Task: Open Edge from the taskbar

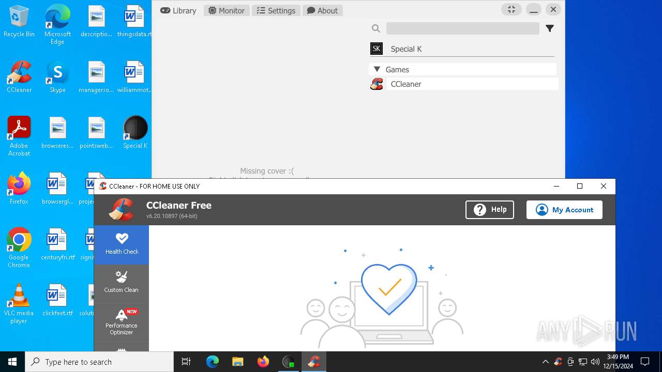Action: (x=213, y=362)
